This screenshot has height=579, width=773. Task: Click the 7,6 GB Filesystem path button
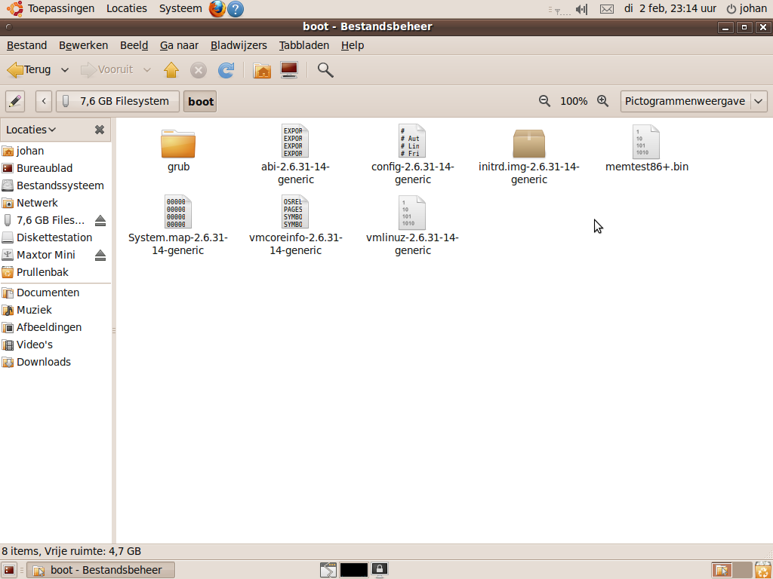[x=117, y=101]
